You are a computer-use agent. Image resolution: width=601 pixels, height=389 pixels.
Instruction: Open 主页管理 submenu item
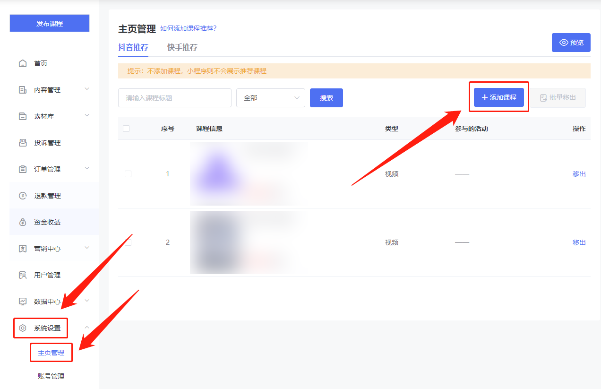coord(51,353)
